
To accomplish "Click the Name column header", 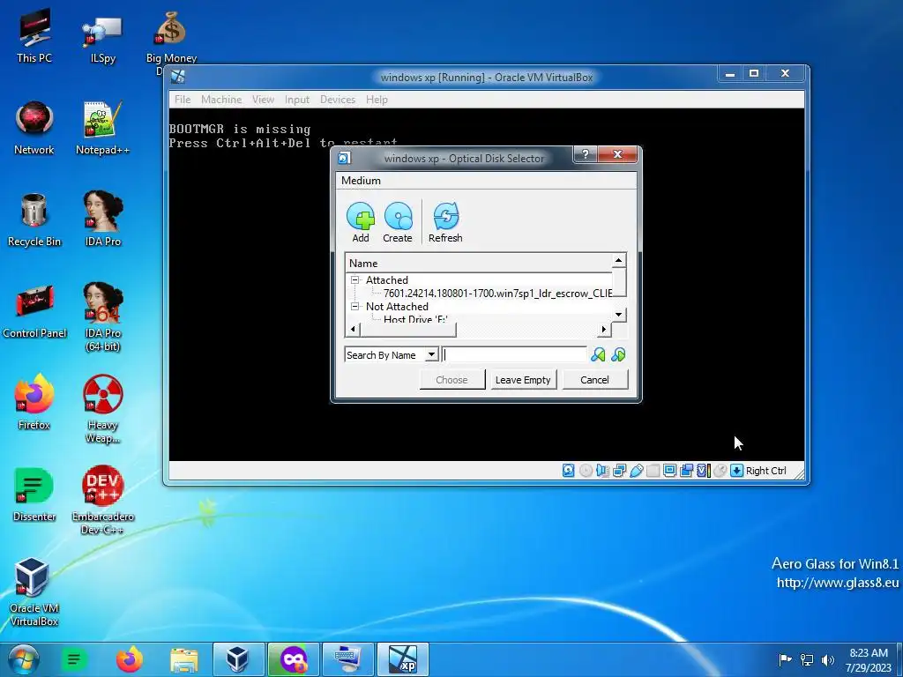I will (x=478, y=263).
